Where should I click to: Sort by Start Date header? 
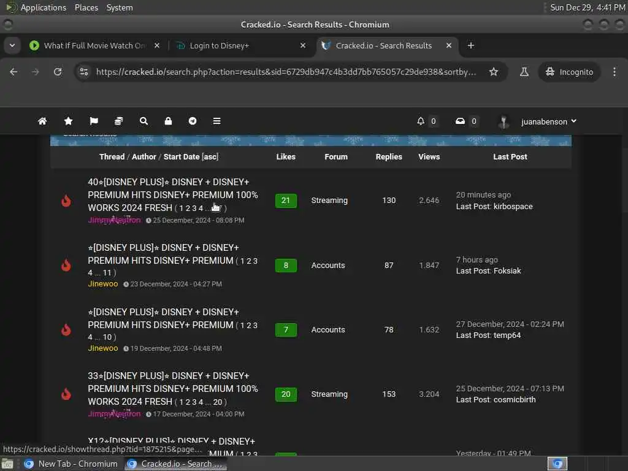[181, 156]
